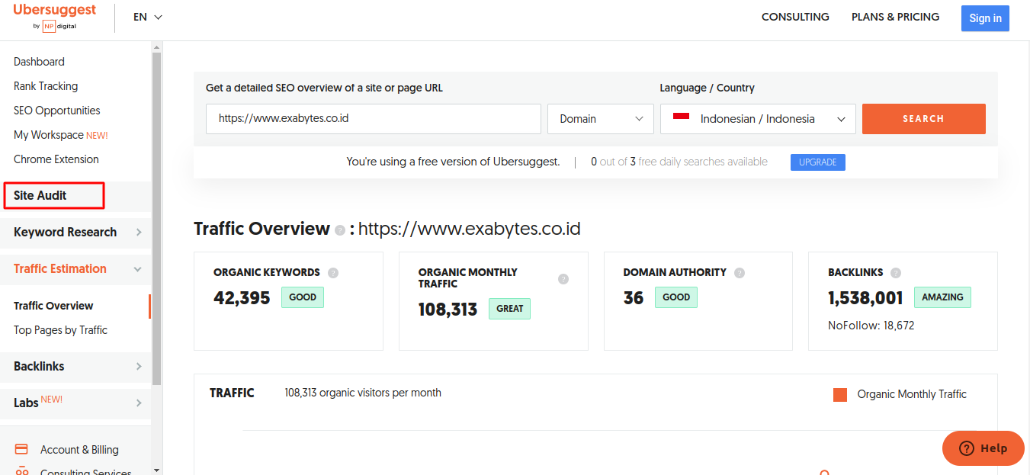
Task: Click the Consulting Services icon in sidebar
Action: coord(21,470)
